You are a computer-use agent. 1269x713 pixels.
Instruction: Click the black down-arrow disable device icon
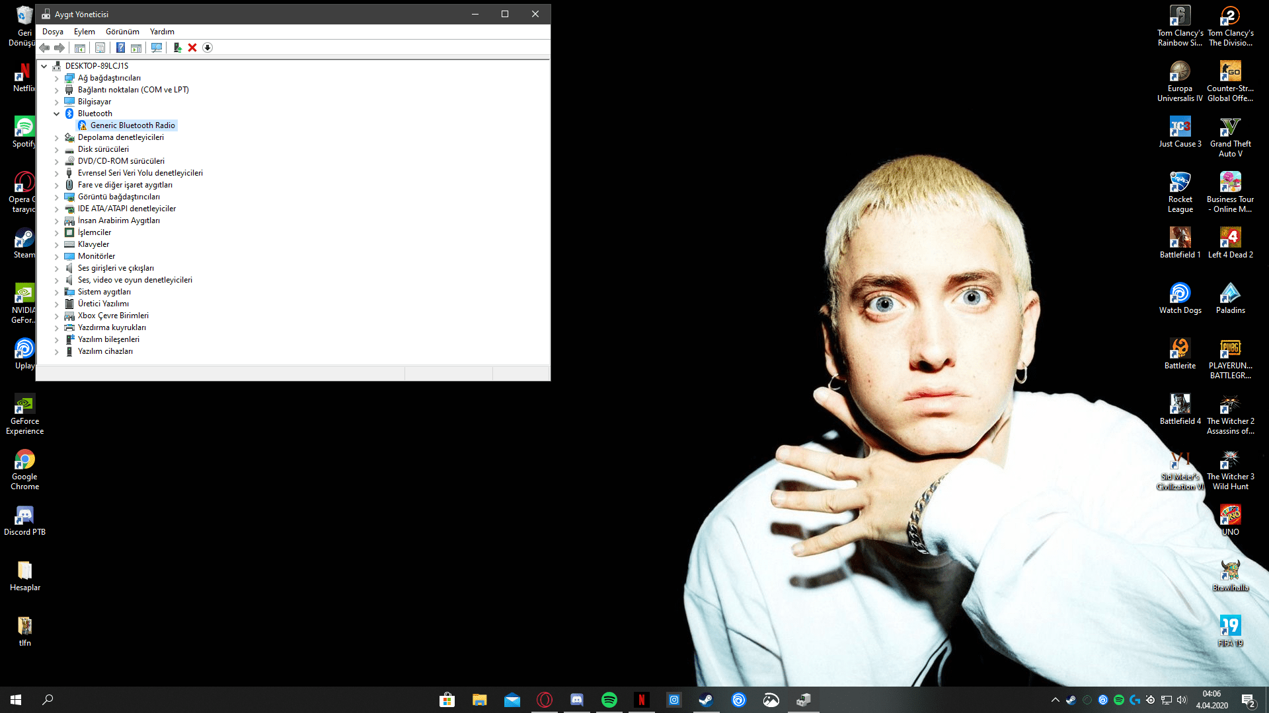click(x=208, y=48)
